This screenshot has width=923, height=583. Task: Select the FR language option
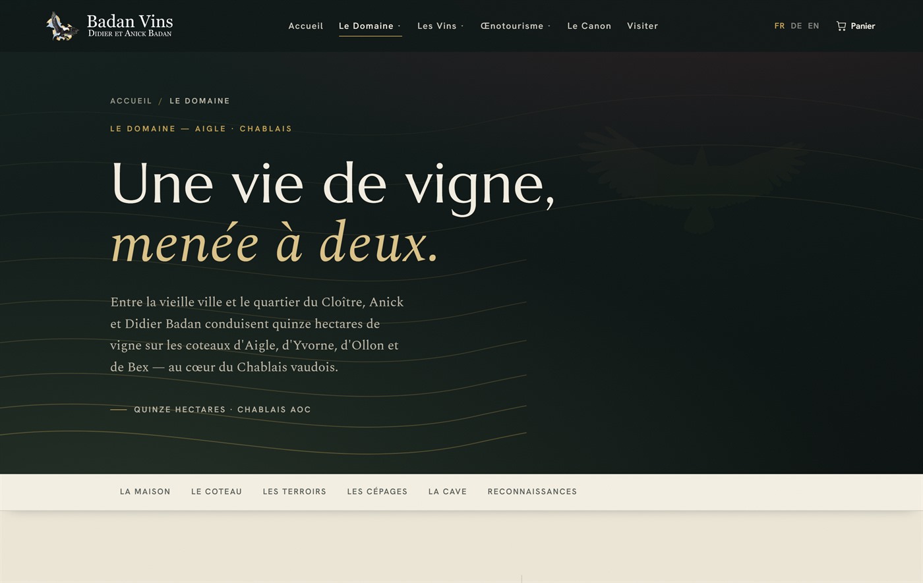(x=779, y=26)
